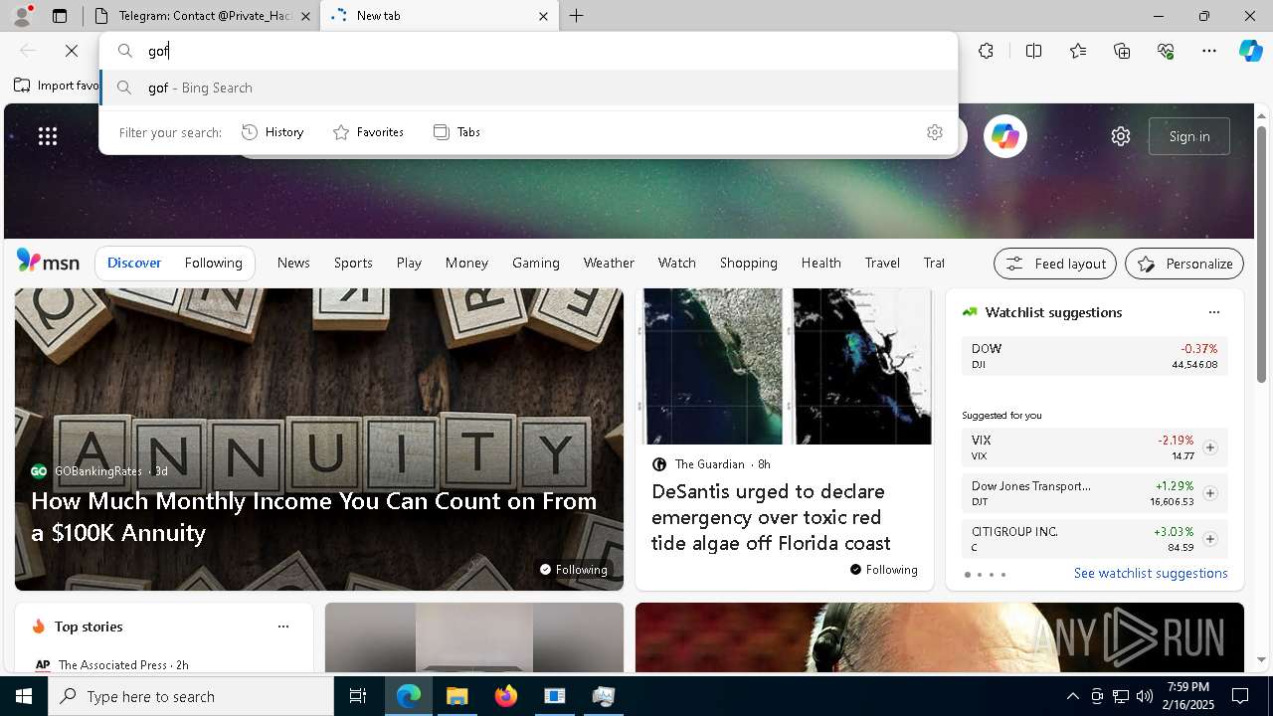This screenshot has height=716, width=1273.
Task: Toggle Following on The Guardian article
Action: (884, 570)
